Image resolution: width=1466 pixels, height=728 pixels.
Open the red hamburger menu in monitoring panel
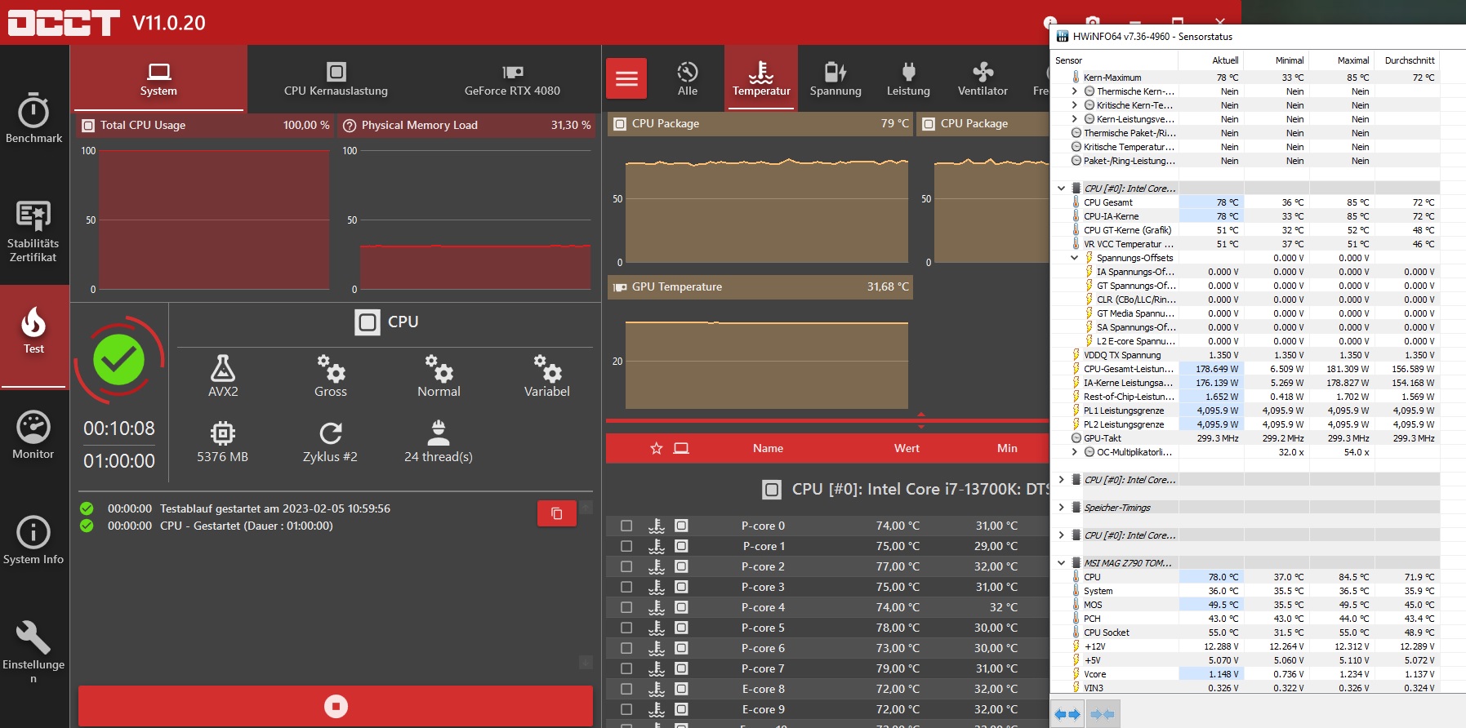point(626,78)
